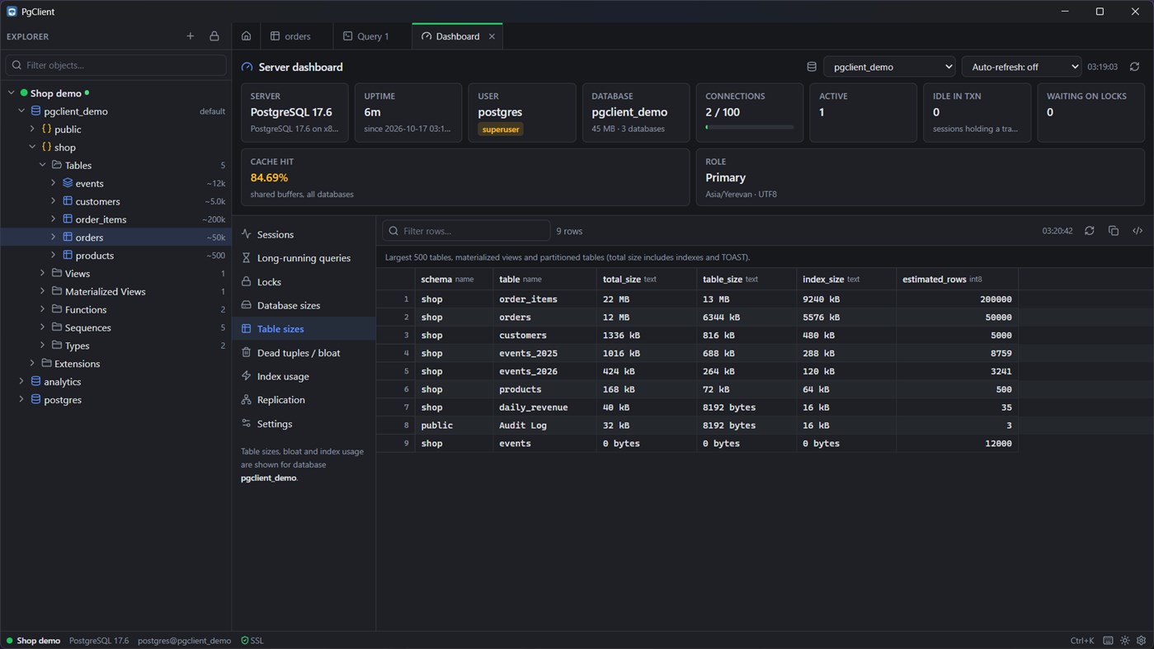The height and width of the screenshot is (649, 1154).
Task: Show the Locks section
Action: coord(304,282)
